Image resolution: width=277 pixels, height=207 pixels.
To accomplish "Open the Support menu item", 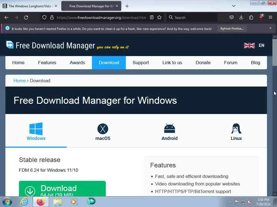I will click(141, 63).
